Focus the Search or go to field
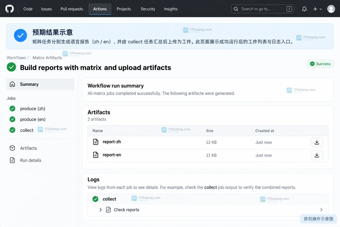Viewport: 340px width, 227px height. [262, 9]
